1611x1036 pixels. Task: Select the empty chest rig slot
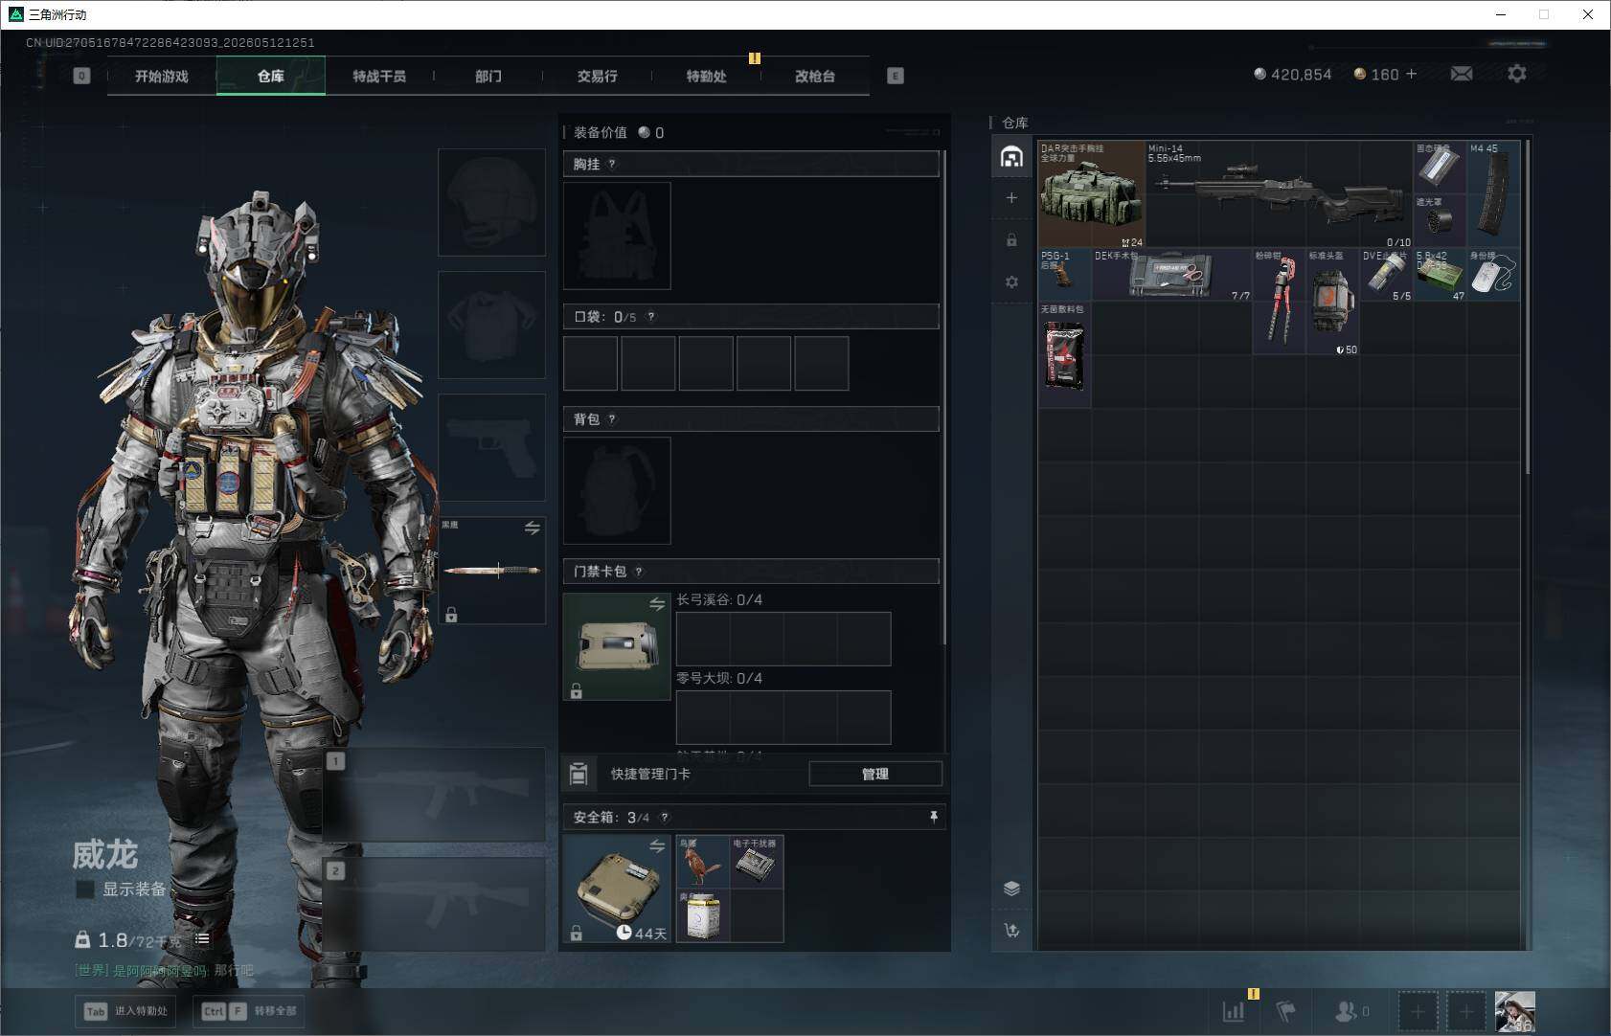point(617,236)
